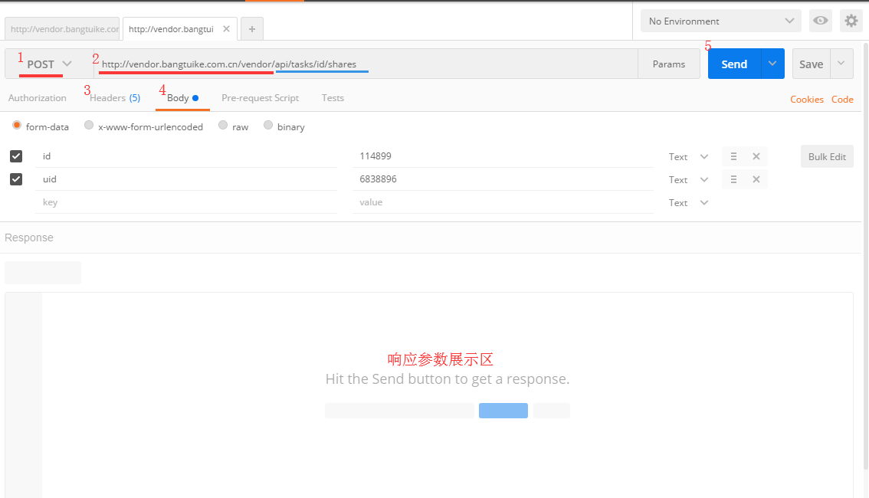Click the 6838896 value field
The width and height of the screenshot is (869, 498).
point(503,179)
